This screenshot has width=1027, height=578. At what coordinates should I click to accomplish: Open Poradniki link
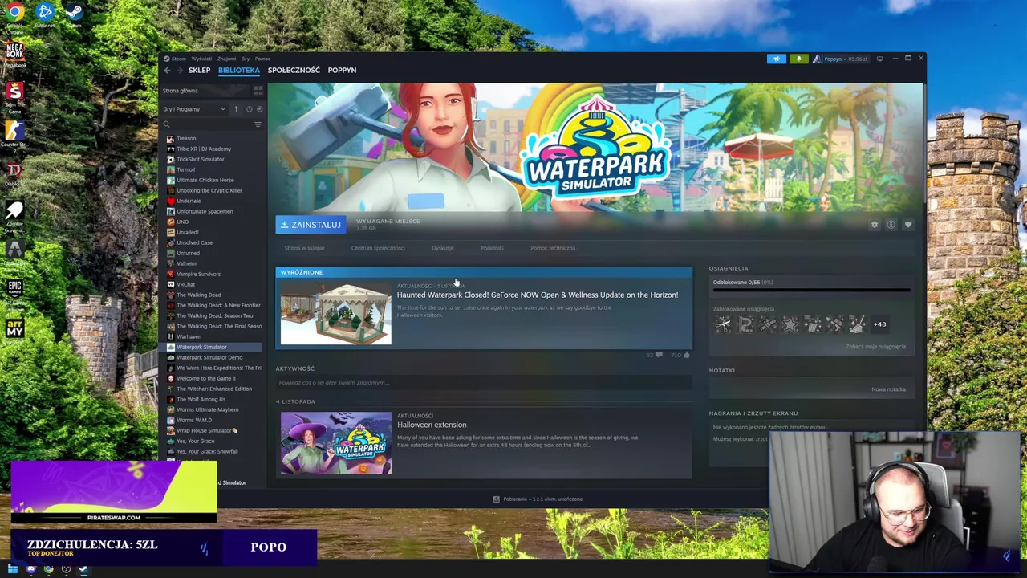click(492, 248)
